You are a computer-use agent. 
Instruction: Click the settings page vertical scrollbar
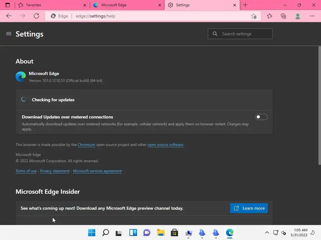coord(319,106)
